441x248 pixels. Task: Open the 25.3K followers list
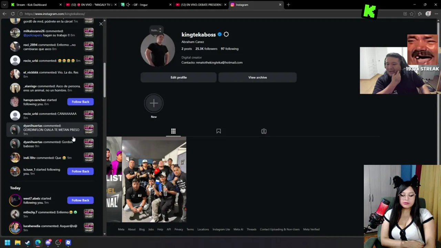[x=206, y=49]
